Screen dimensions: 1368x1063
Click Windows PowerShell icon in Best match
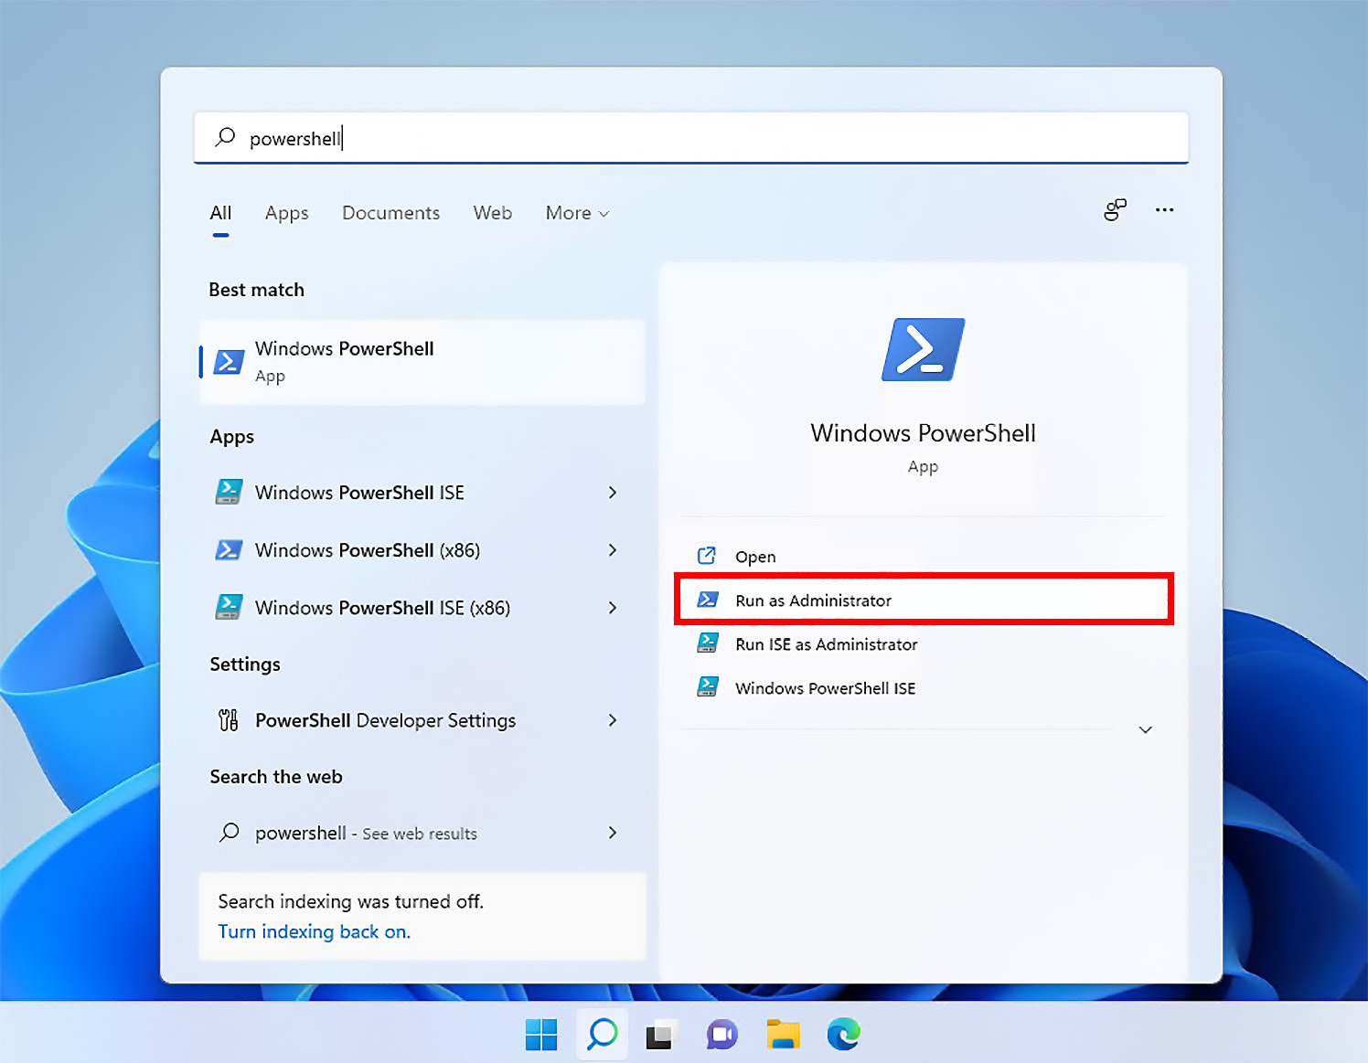(x=229, y=362)
